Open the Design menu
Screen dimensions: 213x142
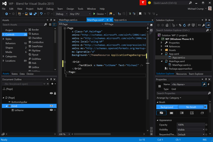(x=70, y=9)
